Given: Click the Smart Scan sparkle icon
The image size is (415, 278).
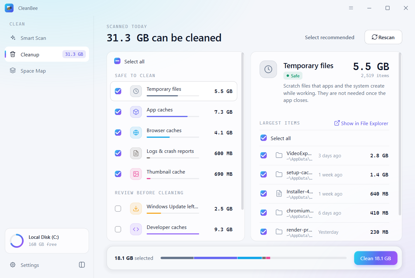Looking at the screenshot, I should (13, 38).
